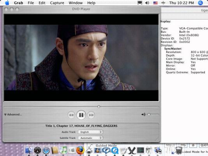Click the DVD Player volume slider knob

pos(149,114)
